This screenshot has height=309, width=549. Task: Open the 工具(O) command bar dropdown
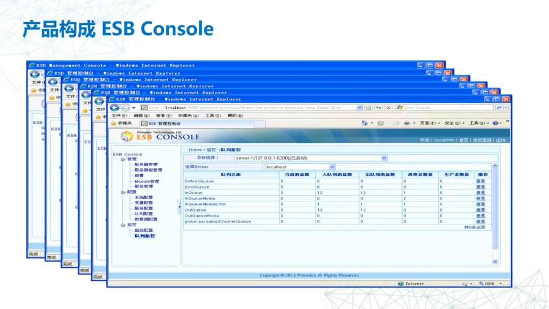pyautogui.click(x=479, y=123)
